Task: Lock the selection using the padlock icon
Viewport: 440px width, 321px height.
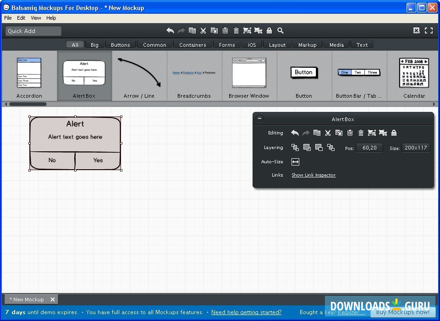Action: 269,31
